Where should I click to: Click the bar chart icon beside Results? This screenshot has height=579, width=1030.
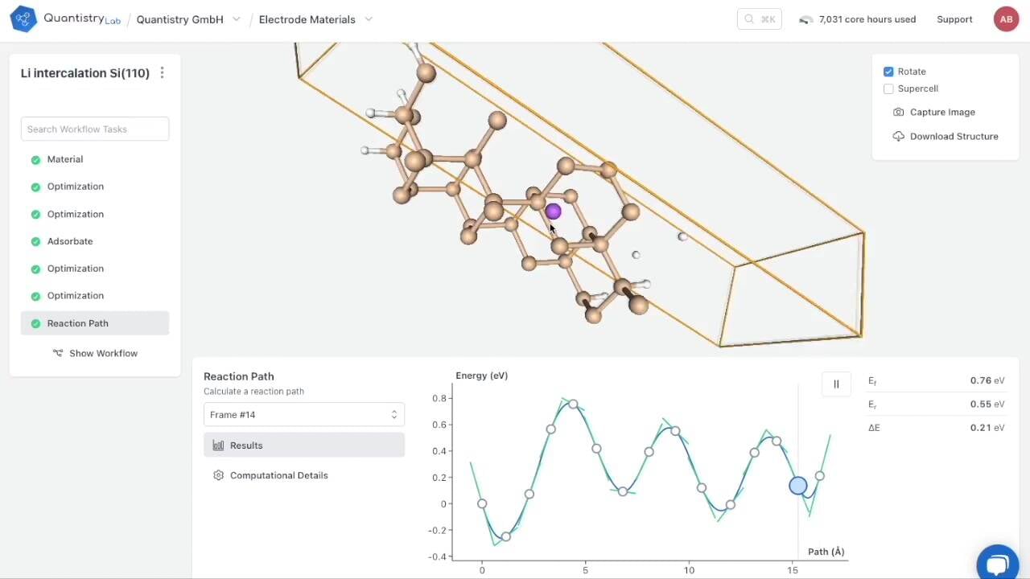coord(218,446)
